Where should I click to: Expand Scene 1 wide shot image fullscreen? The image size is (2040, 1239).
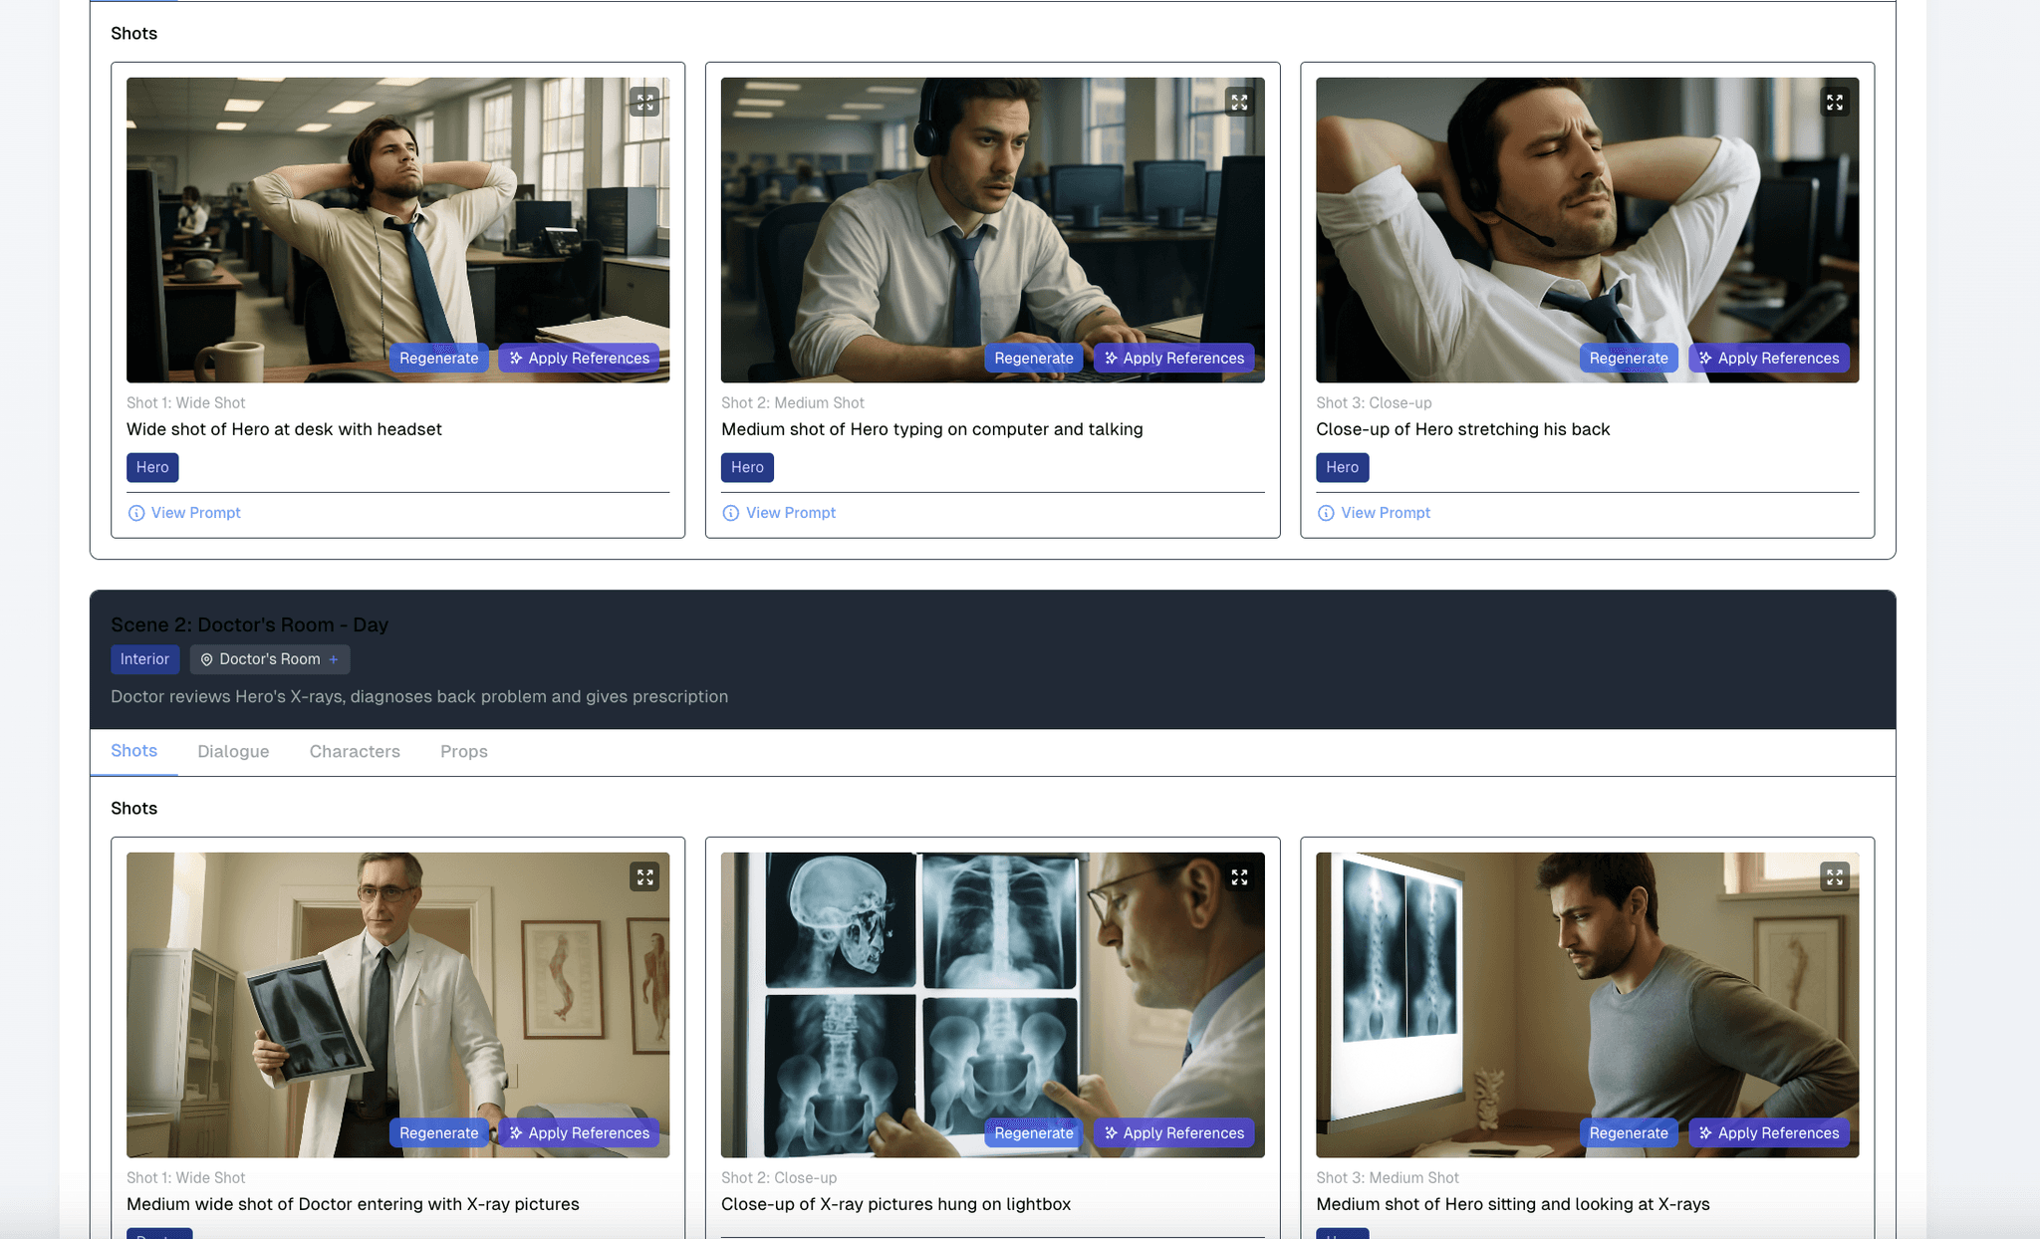point(644,102)
